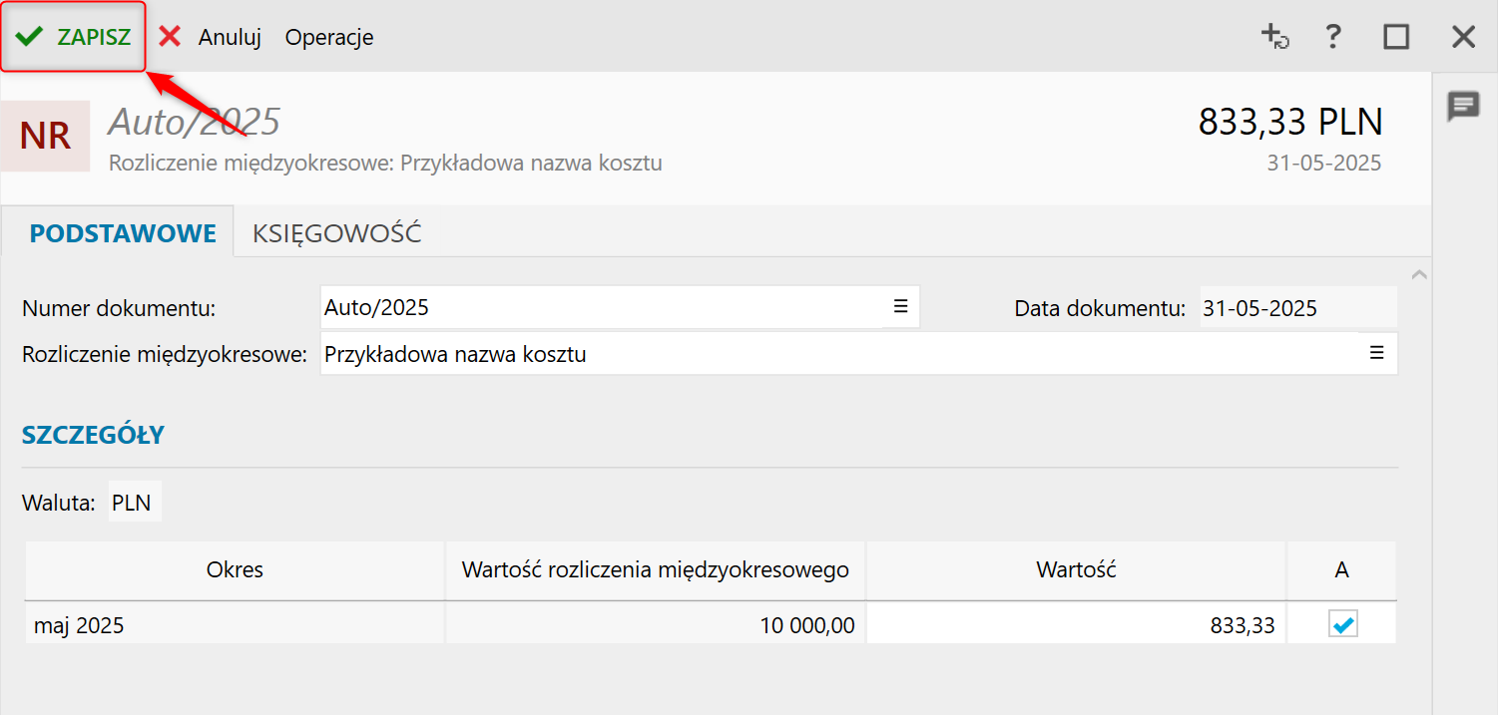Open the Numer dokumentu list menu
Screen dimensions: 1498x715
[x=900, y=307]
